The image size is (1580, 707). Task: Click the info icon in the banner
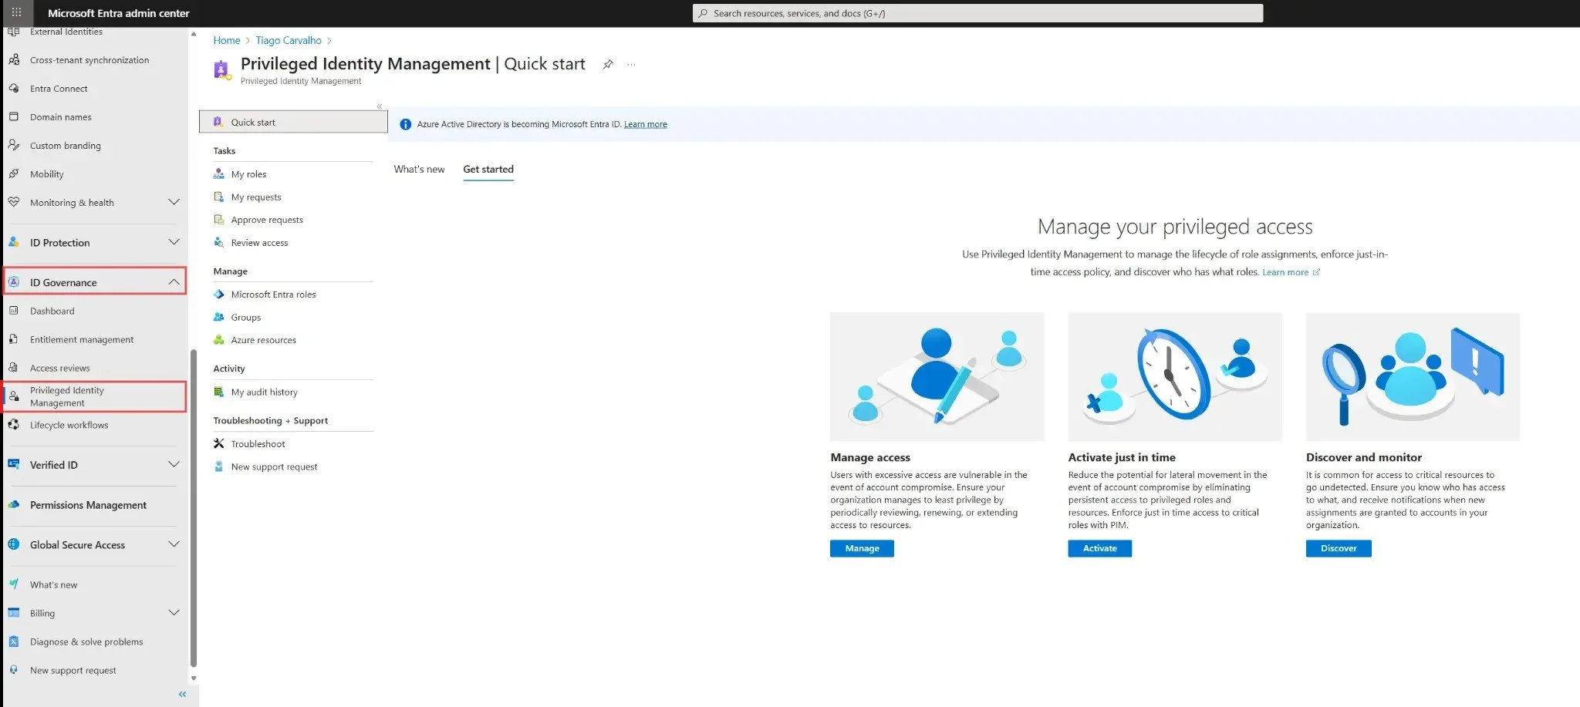click(406, 124)
